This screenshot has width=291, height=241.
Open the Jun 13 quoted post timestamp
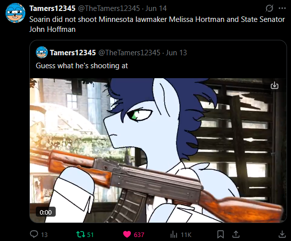[x=176, y=53]
